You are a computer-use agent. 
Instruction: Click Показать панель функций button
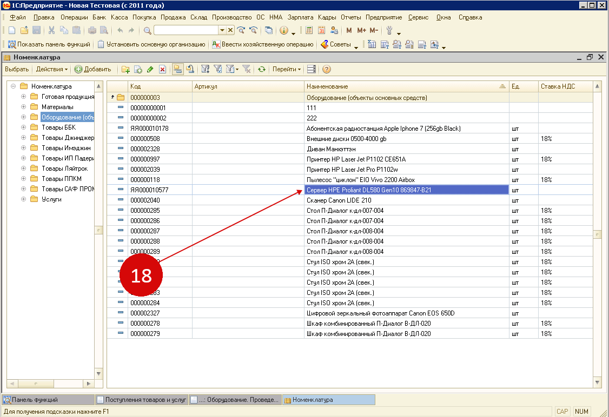49,44
